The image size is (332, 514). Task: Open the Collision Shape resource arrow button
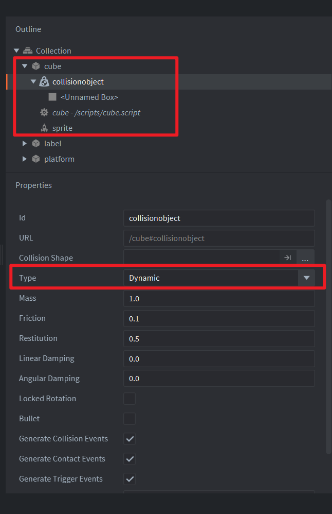click(x=288, y=258)
